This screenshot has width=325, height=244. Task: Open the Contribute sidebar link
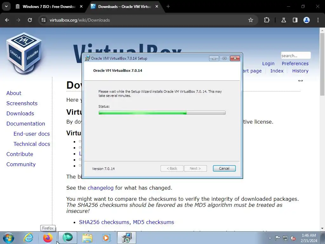click(20, 154)
